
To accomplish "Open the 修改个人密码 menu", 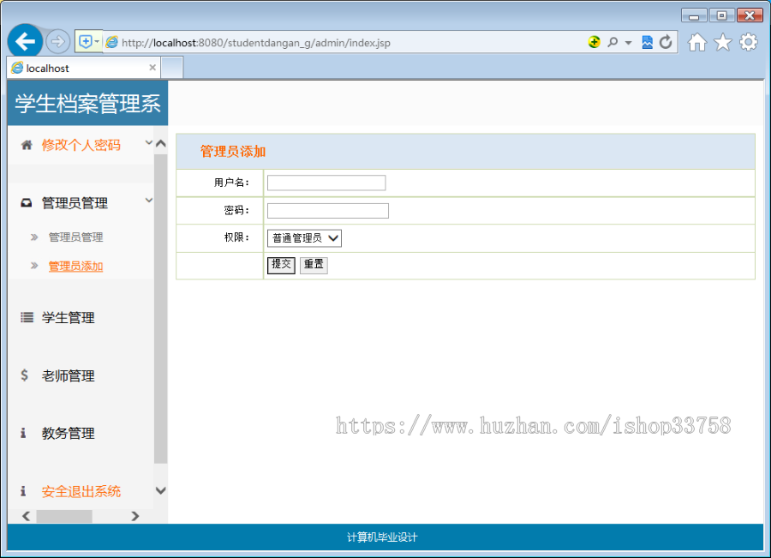I will (81, 145).
